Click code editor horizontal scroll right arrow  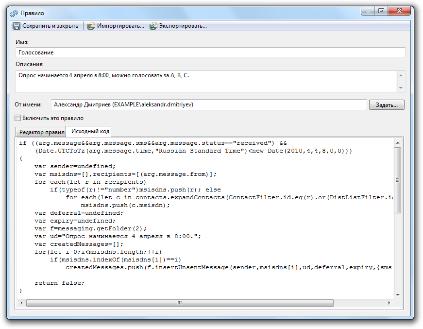(x=389, y=303)
